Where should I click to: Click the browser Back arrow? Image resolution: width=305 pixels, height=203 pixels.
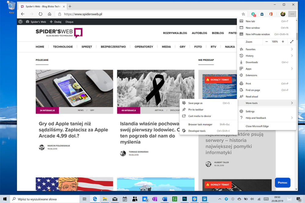pos(23,14)
